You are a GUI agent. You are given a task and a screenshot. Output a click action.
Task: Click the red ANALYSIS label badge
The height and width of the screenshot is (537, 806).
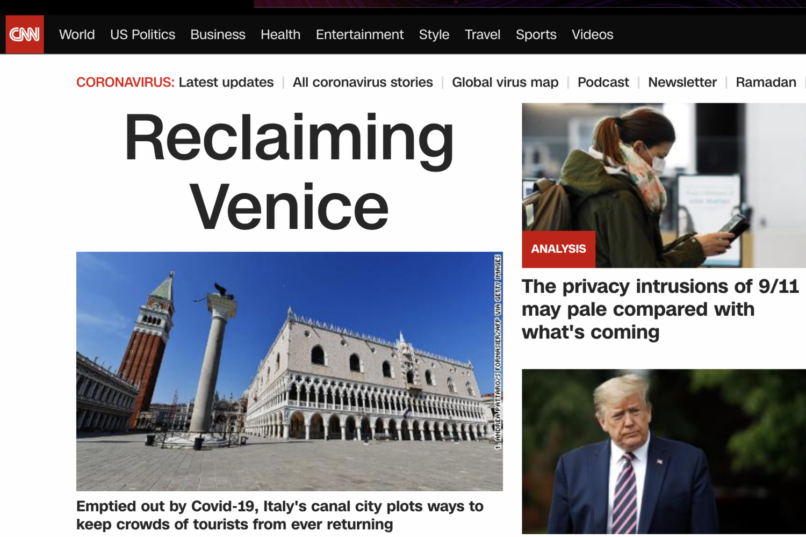point(558,249)
